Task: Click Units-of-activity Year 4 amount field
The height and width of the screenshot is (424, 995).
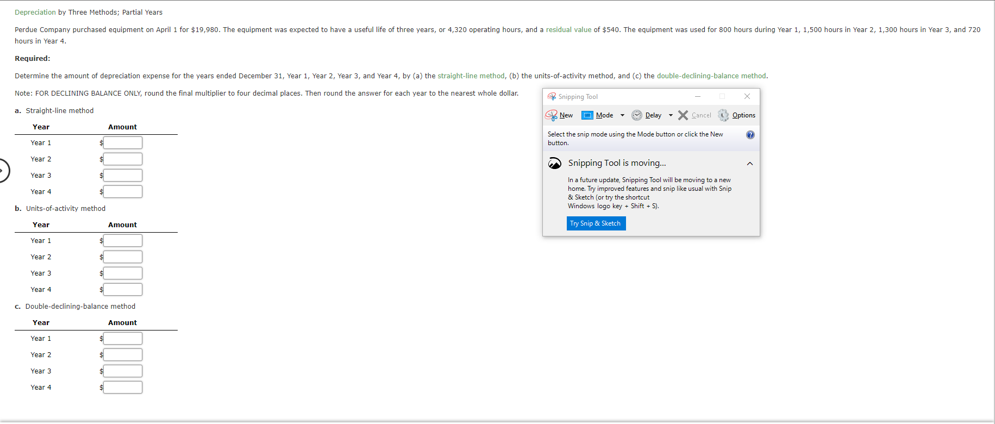Action: point(123,290)
